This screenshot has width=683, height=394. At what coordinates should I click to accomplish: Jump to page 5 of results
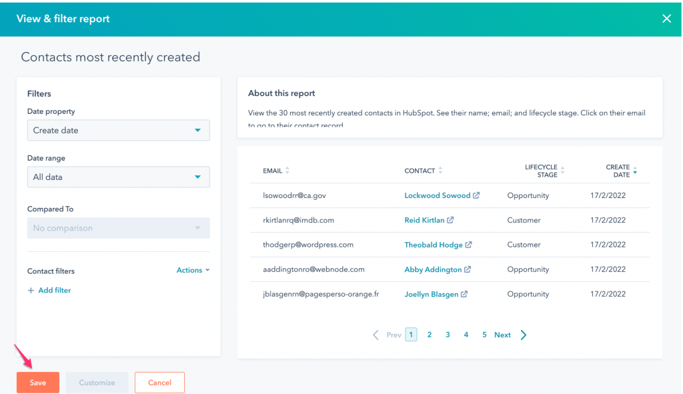[484, 335]
